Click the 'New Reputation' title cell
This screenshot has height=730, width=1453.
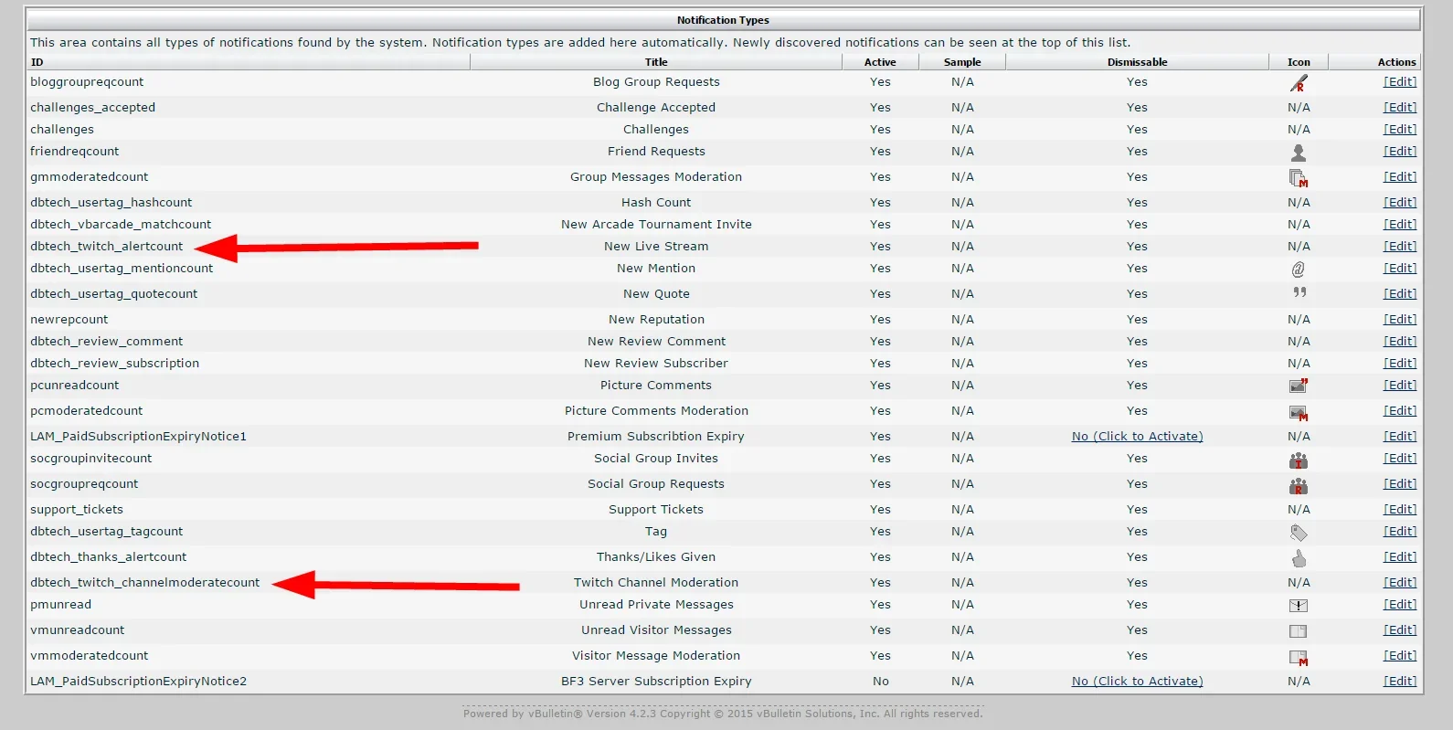point(656,319)
